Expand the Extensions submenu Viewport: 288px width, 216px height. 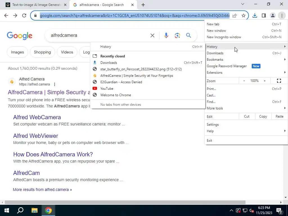(246, 73)
